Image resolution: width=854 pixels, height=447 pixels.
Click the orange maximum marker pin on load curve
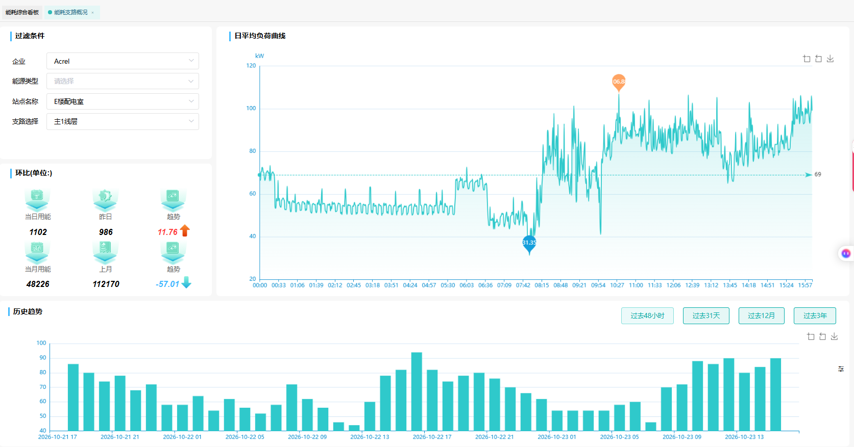[619, 82]
